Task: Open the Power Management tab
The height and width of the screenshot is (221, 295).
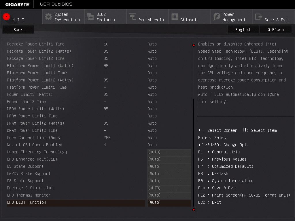Action: (232, 17)
